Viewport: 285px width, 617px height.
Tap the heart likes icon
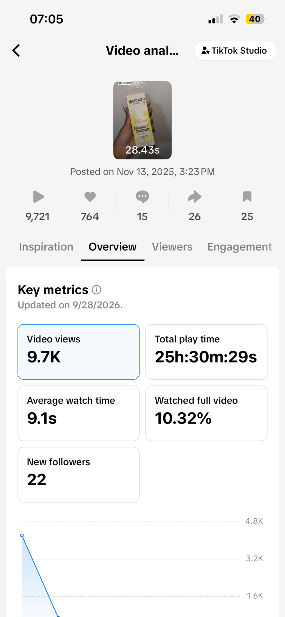[90, 197]
